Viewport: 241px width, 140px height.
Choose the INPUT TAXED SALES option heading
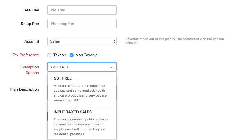(x=73, y=112)
